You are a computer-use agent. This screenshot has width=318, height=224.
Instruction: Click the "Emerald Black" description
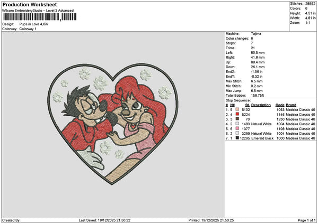coord(262,138)
